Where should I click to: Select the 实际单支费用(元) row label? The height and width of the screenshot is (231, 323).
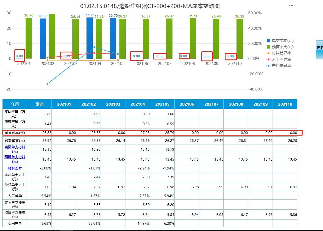(15, 205)
